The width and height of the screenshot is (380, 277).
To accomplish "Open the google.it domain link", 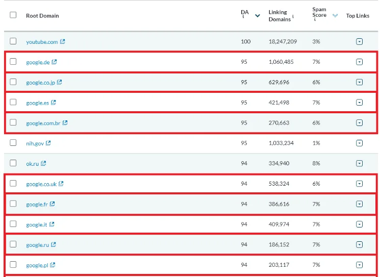I will click(37, 224).
